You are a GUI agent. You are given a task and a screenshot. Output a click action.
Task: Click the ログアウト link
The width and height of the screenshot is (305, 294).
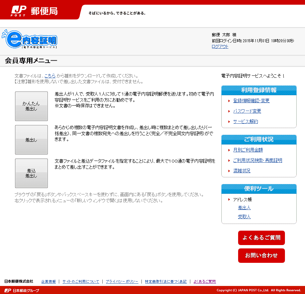point(220,47)
